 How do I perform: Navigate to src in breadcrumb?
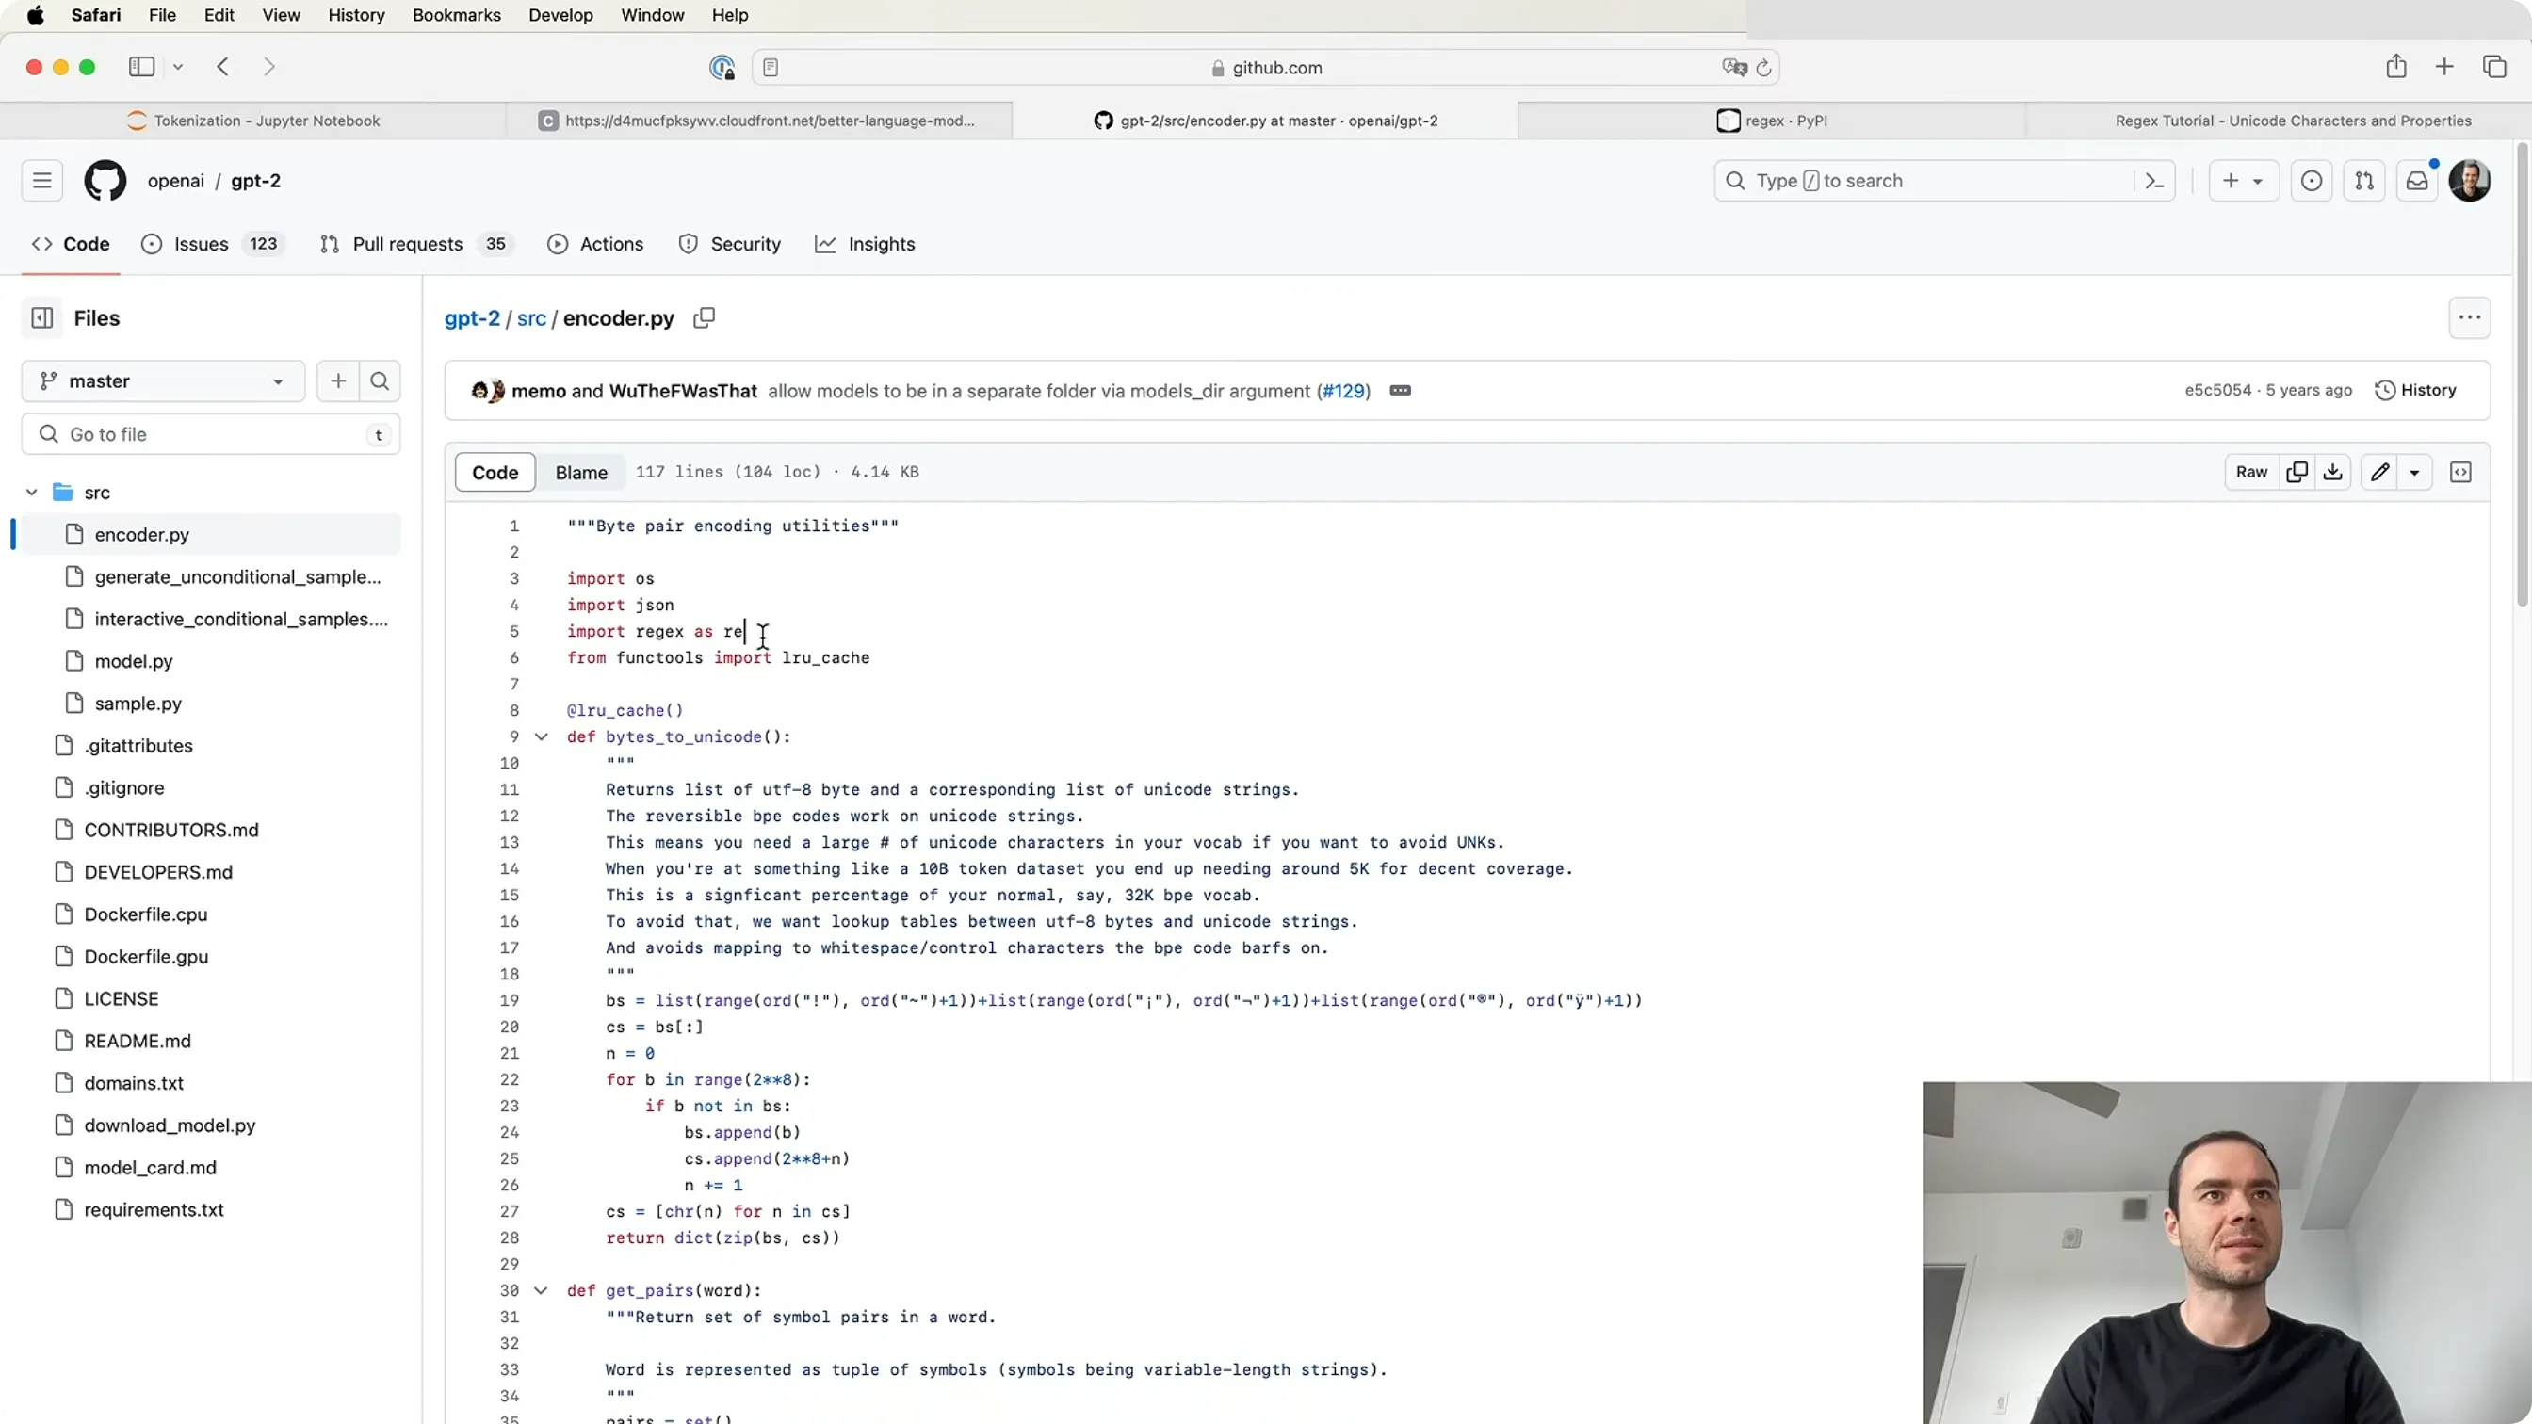(x=530, y=318)
